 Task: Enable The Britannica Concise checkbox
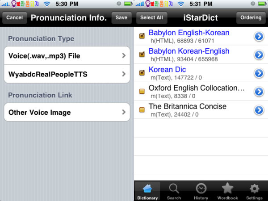(x=142, y=109)
